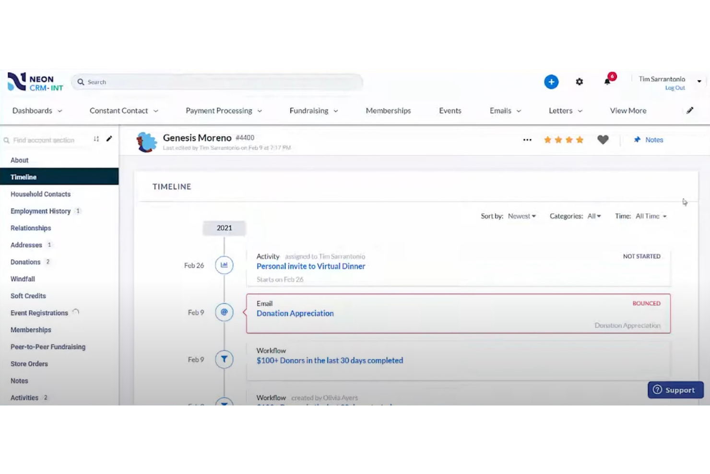Open Personal invite to Virtual Dinner link
The image size is (710, 474).
coord(311,266)
